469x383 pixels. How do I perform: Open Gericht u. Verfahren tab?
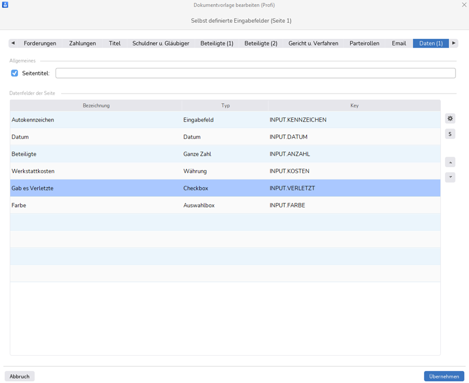click(313, 43)
